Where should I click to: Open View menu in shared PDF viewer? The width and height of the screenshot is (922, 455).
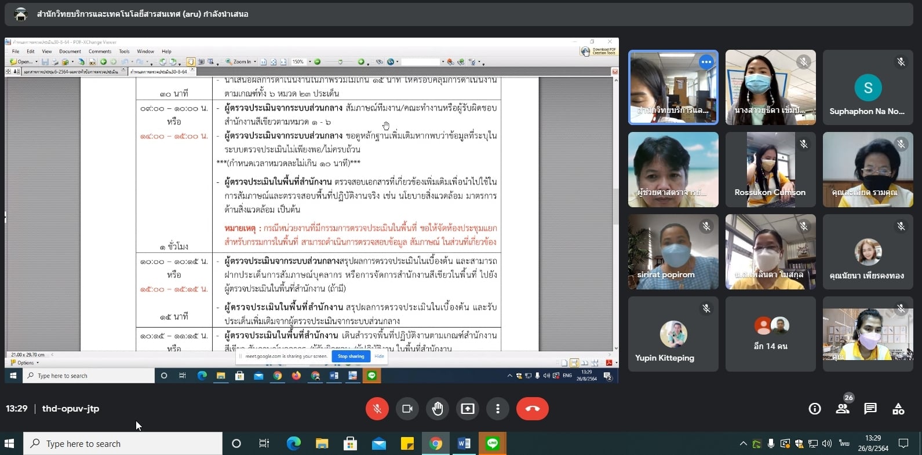[x=47, y=52]
